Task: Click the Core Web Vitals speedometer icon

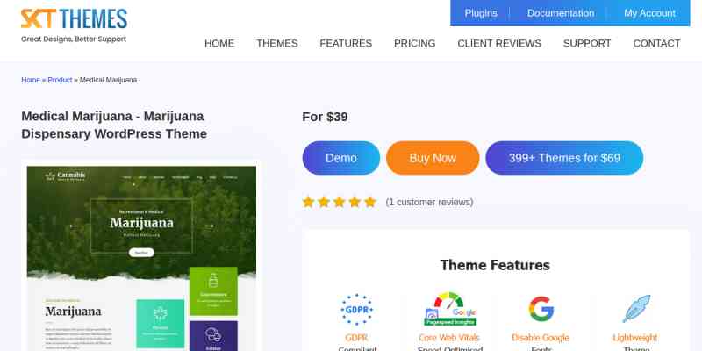Action: pos(449,309)
